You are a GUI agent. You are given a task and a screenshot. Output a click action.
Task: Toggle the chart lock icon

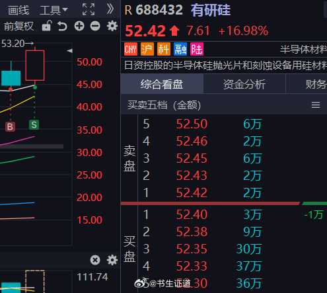pos(47,26)
